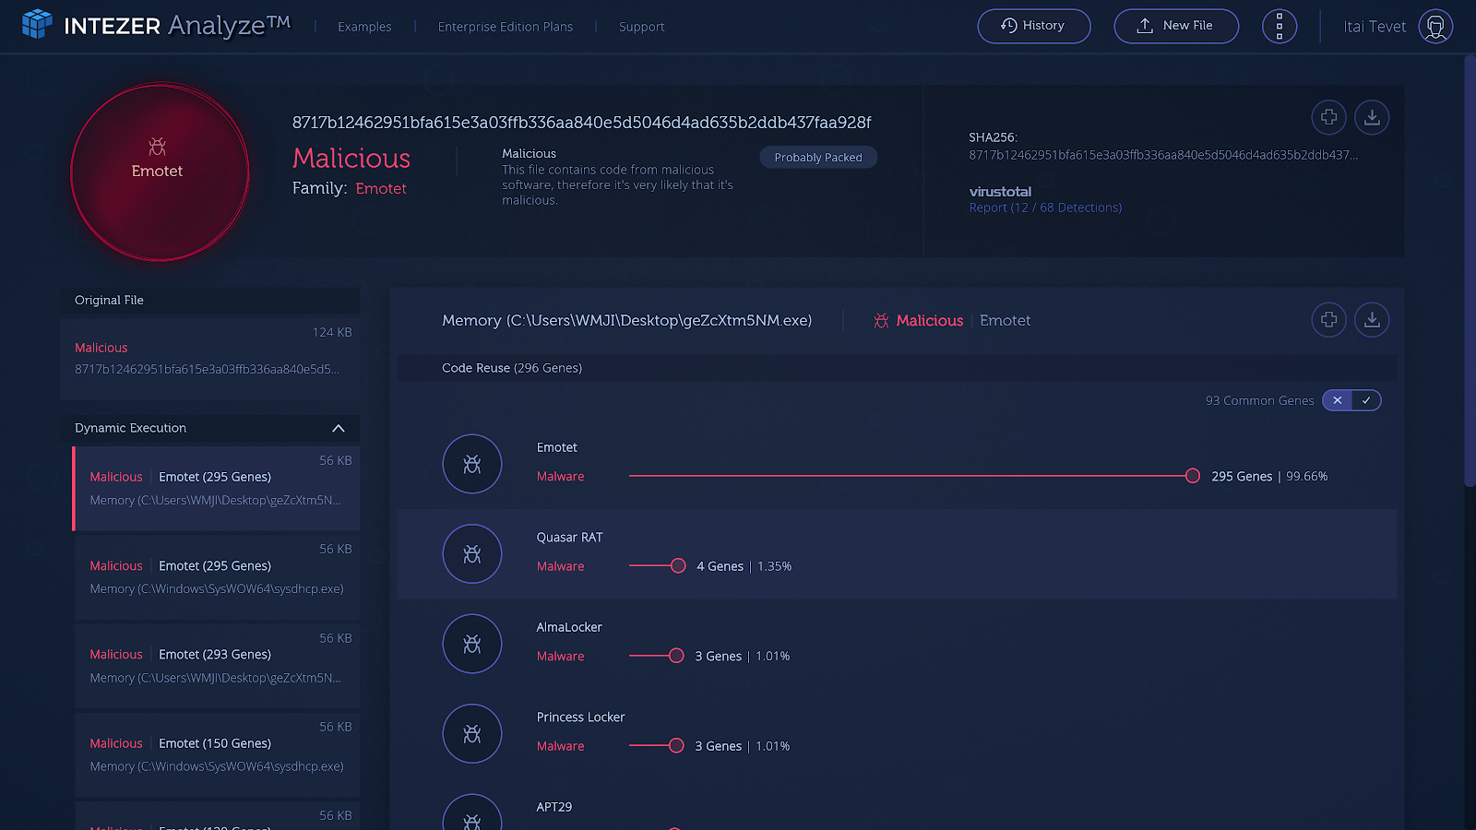
Task: Open the Examples menu item
Action: 364,27
